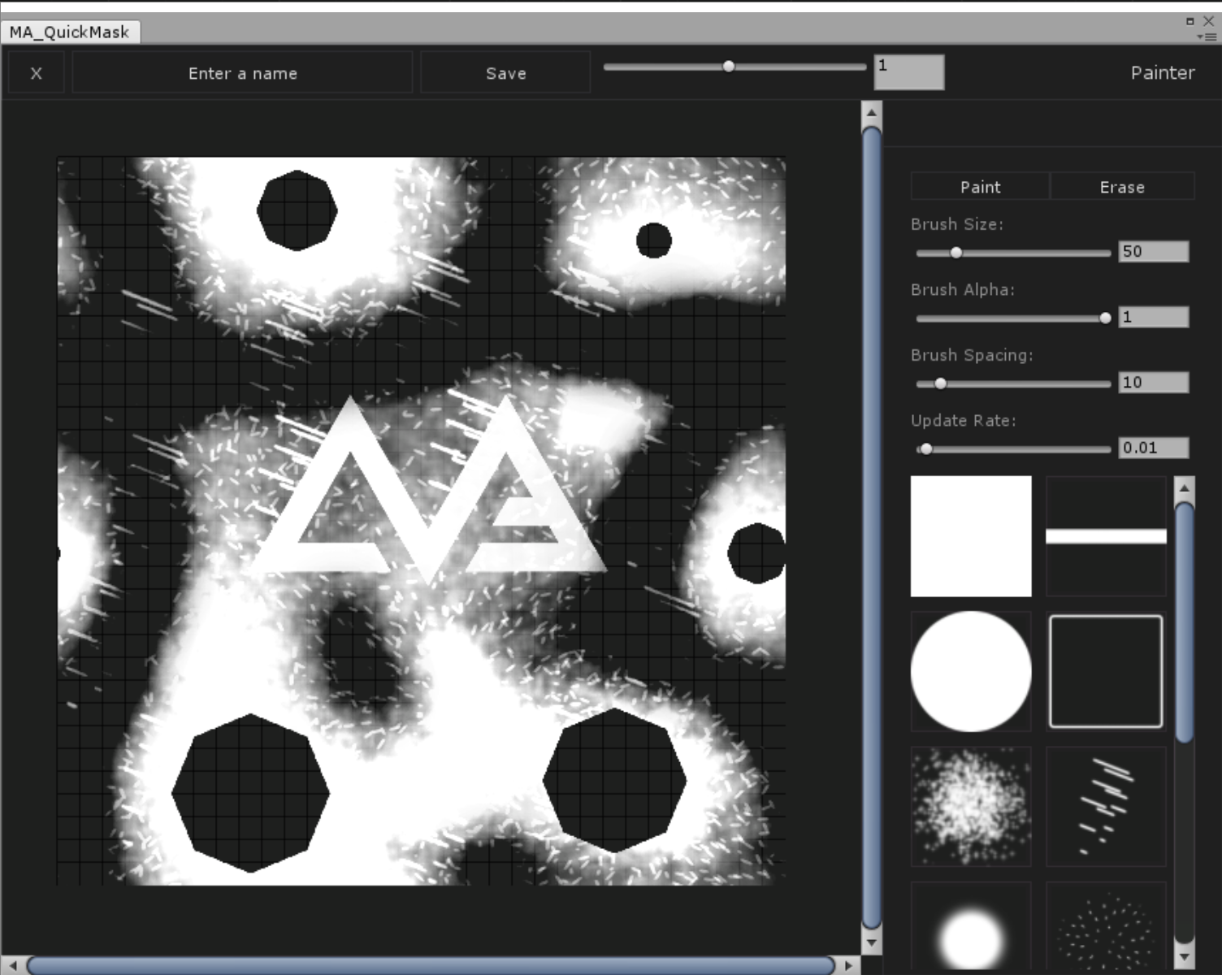Click the Enter a name field

point(242,73)
